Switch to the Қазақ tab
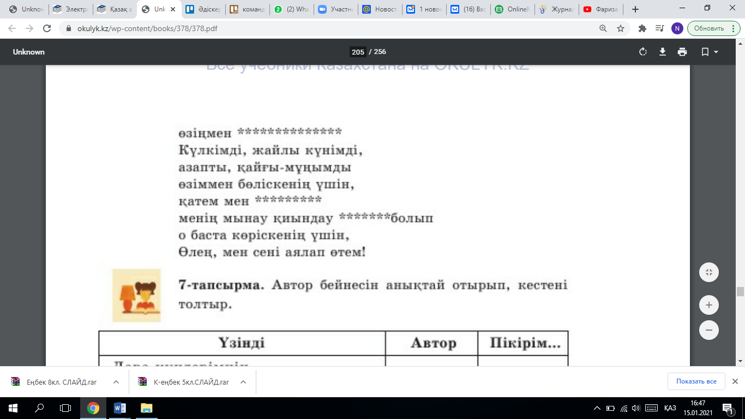Screen dimensions: 745x419 point(115,9)
